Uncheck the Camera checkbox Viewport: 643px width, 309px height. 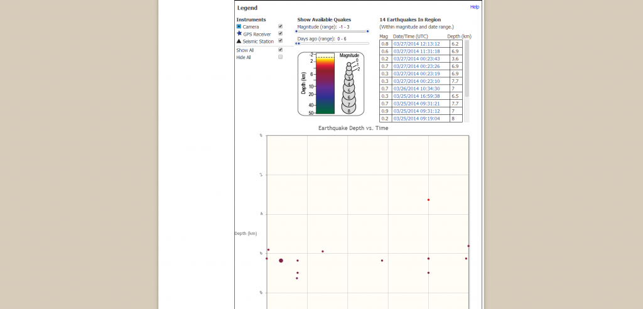click(x=280, y=26)
